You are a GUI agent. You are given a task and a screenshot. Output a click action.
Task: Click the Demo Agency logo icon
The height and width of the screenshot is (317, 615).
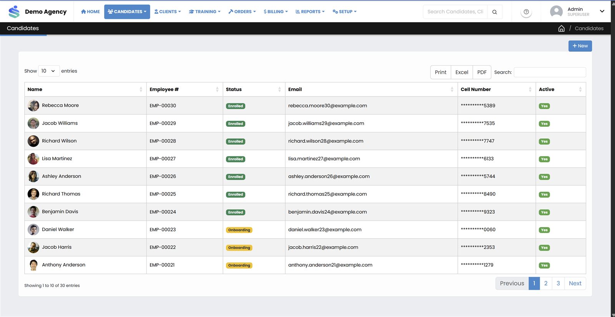pos(14,12)
